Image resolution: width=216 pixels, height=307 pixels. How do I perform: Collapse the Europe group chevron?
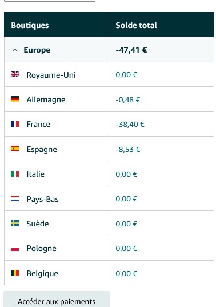[x=15, y=50]
